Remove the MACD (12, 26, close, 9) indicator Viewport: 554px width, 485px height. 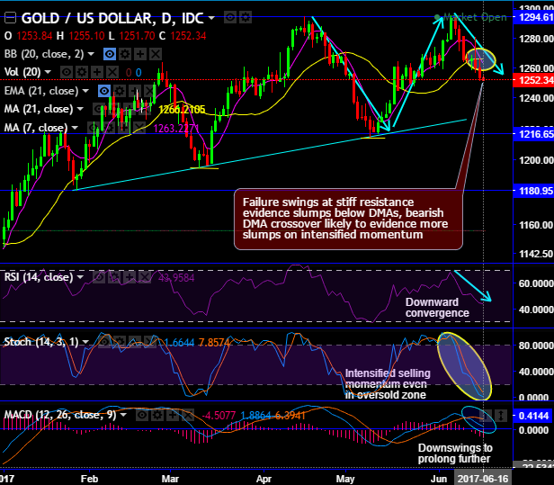pyautogui.click(x=188, y=415)
